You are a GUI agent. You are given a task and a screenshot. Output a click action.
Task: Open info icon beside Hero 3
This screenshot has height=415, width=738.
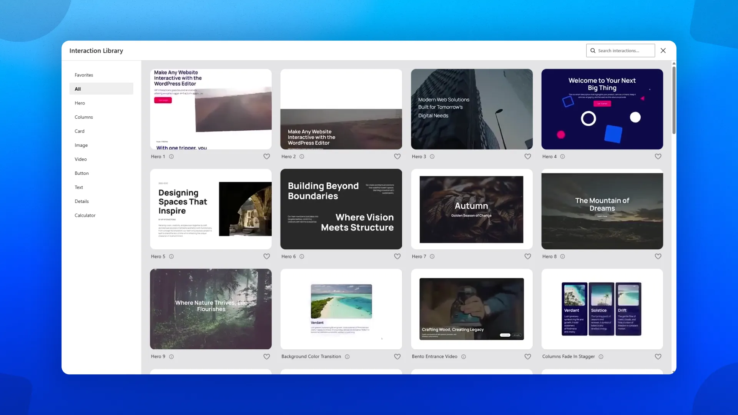pos(432,156)
